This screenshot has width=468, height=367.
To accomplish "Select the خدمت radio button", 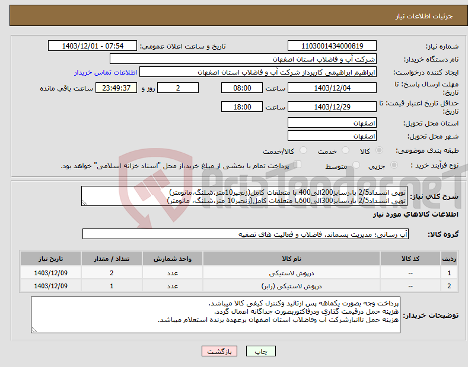I will tap(345, 150).
